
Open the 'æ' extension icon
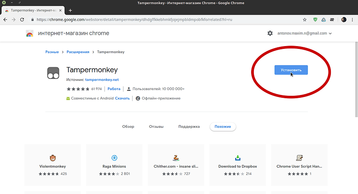click(332, 20)
